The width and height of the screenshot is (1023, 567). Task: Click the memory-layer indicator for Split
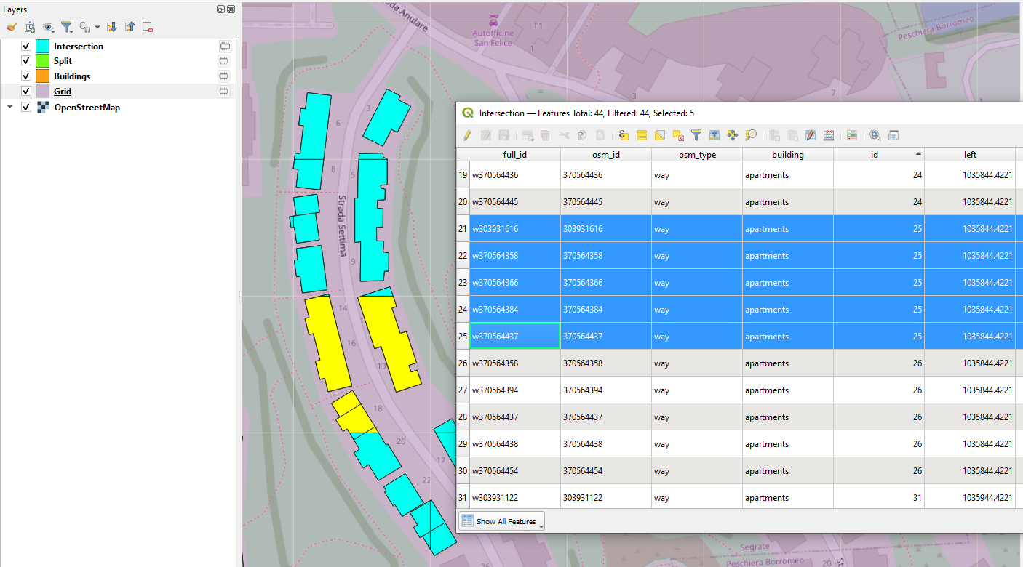click(x=224, y=61)
